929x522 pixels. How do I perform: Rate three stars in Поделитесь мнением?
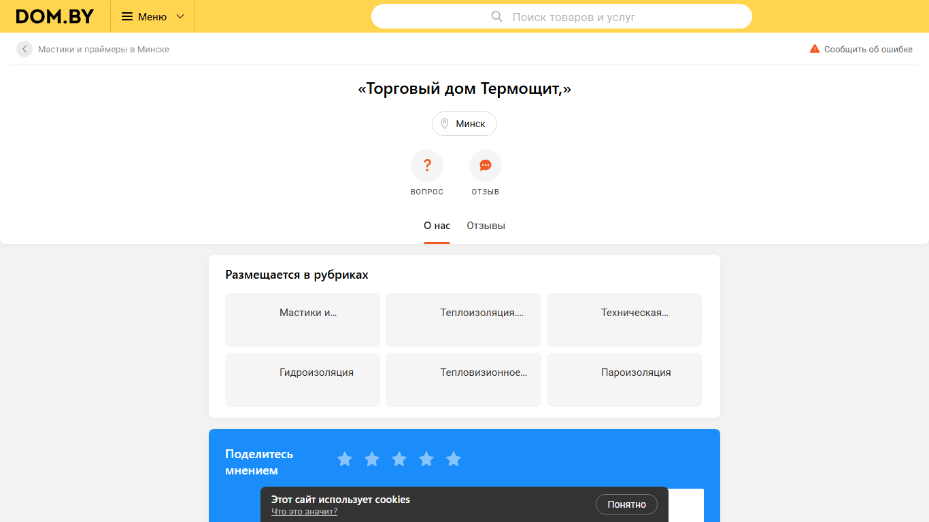coord(399,459)
